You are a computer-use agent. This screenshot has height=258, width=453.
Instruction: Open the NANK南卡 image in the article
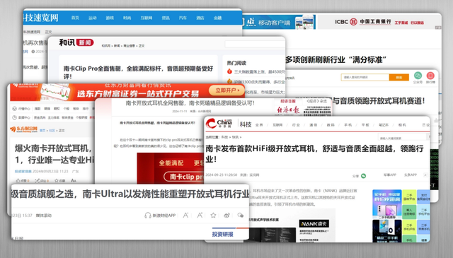click(x=314, y=223)
